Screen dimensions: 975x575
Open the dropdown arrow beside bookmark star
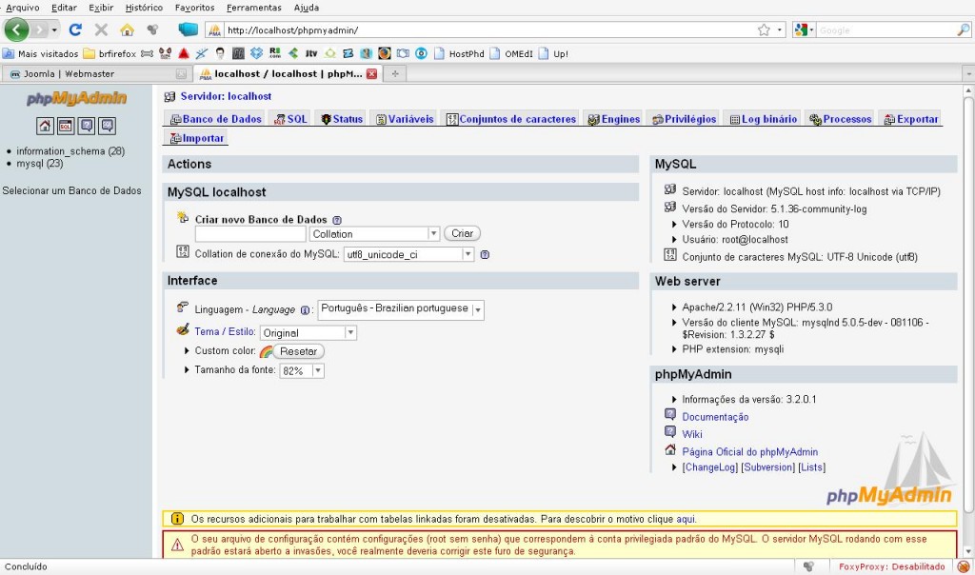click(x=780, y=30)
